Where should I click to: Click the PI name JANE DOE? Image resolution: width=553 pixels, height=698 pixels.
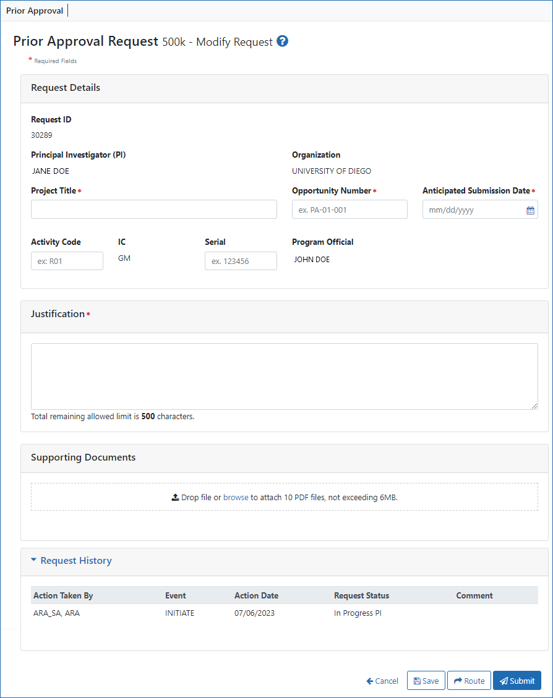(x=50, y=171)
